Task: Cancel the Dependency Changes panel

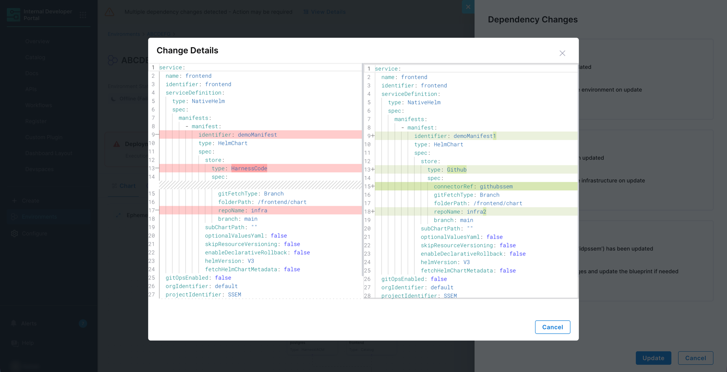Action: click(x=695, y=358)
